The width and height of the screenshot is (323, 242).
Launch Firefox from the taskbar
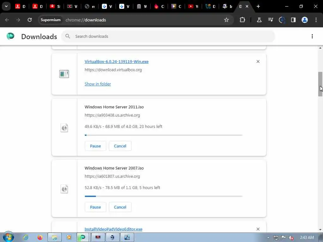[x=40, y=238]
